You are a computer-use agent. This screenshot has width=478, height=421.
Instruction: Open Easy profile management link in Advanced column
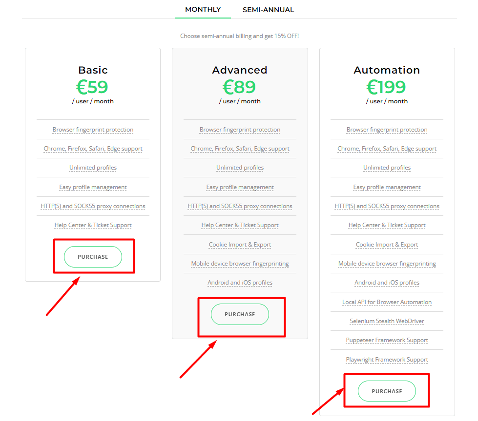click(240, 187)
